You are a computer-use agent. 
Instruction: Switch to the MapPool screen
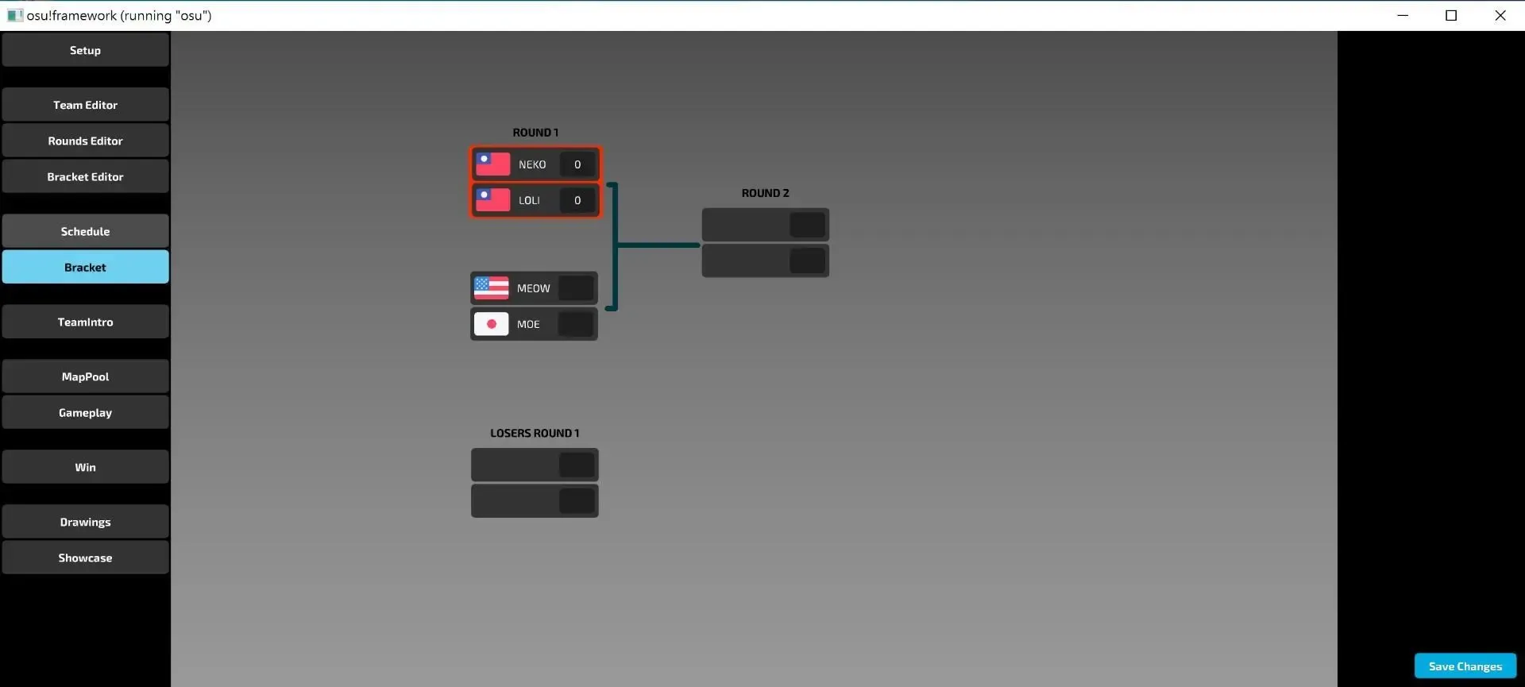[x=85, y=376]
